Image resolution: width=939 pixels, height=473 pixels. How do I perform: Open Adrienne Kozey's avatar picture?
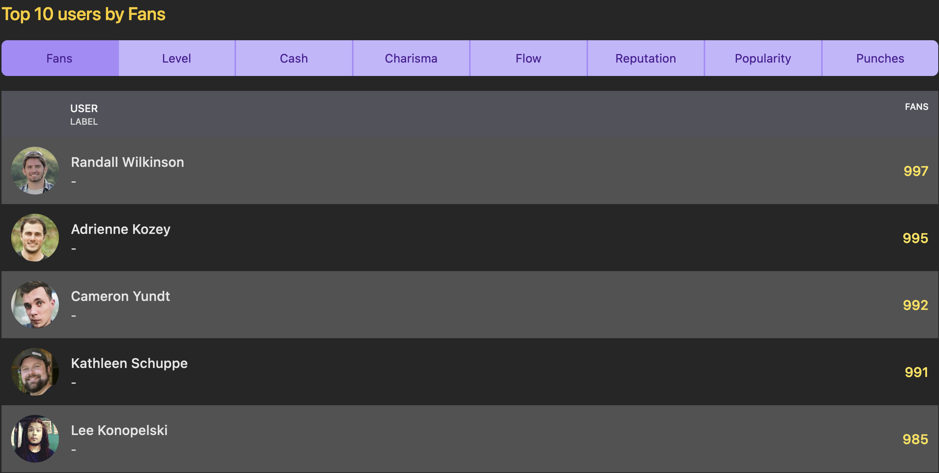tap(35, 238)
